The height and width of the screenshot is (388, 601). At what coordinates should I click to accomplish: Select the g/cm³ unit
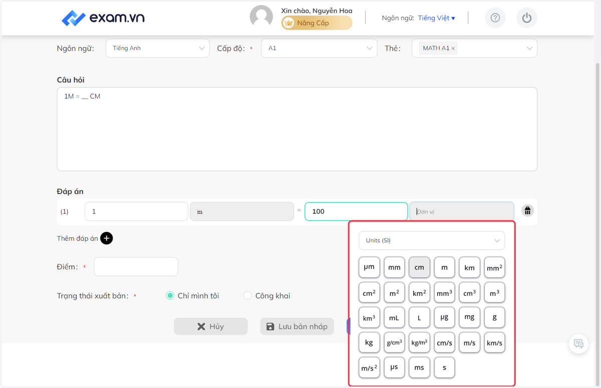pos(394,342)
